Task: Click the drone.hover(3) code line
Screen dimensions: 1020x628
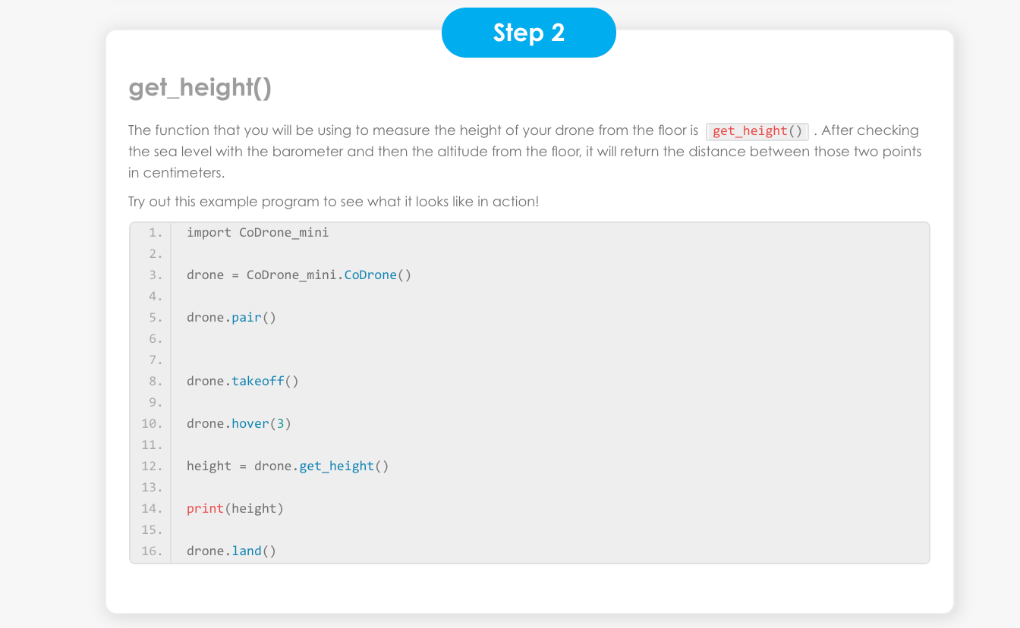Action: click(x=238, y=423)
